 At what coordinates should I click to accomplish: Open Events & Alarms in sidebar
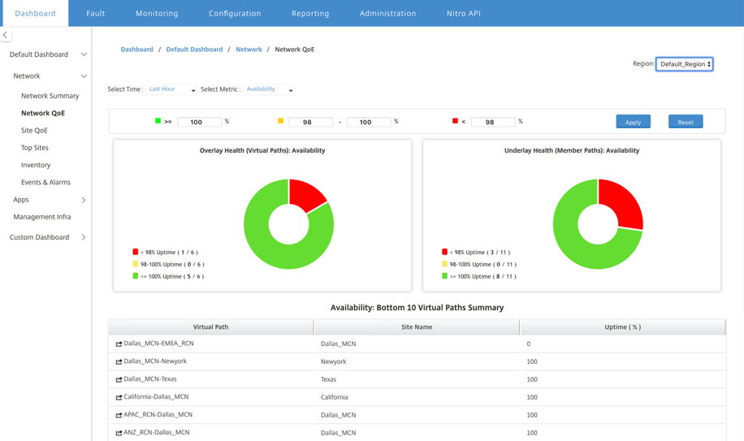point(45,182)
